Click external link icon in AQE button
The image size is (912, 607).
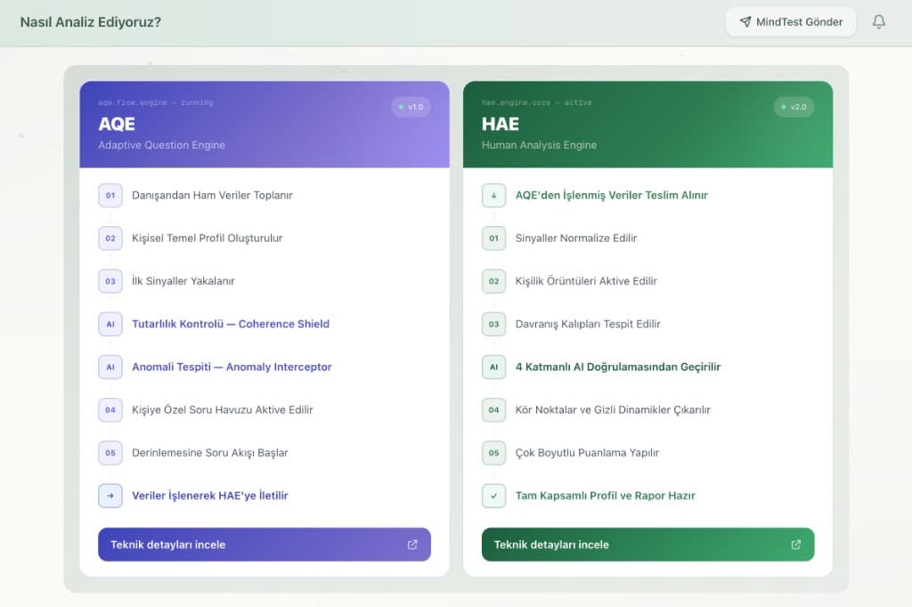pyautogui.click(x=412, y=545)
